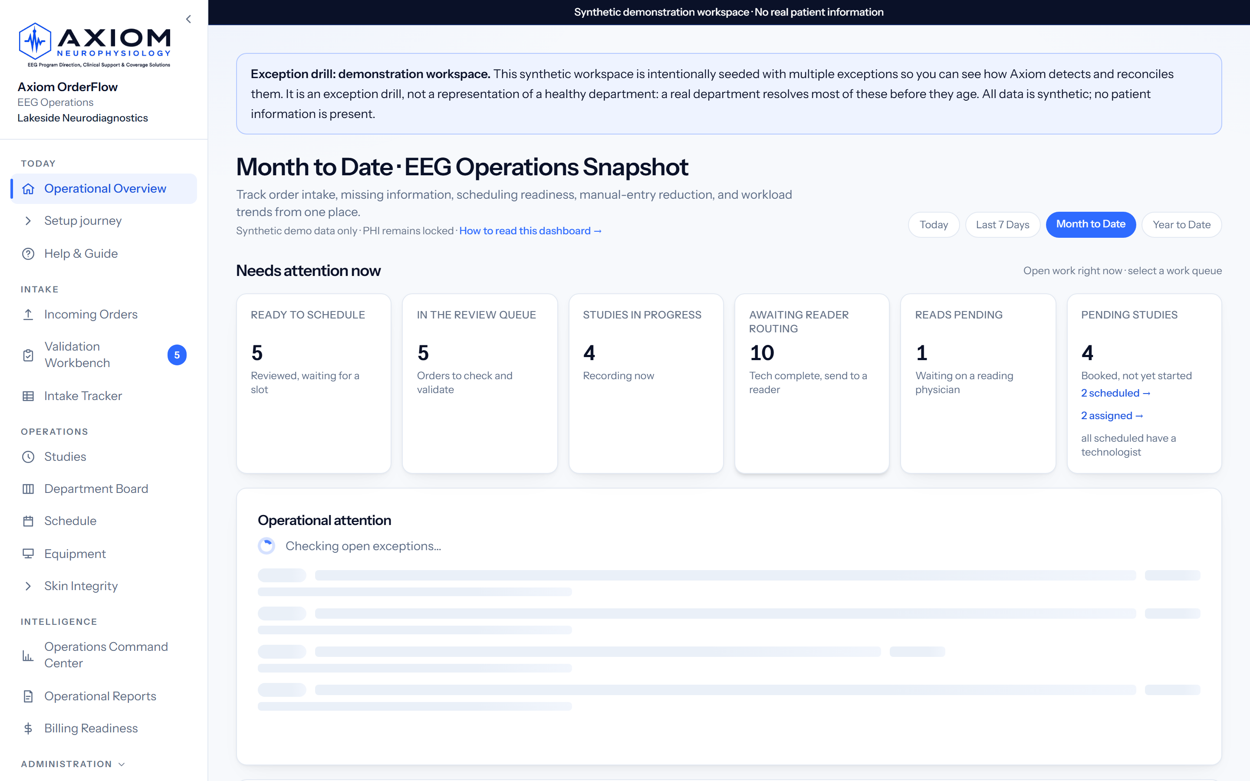
Task: Go to Incoming Orders
Action: pyautogui.click(x=103, y=314)
